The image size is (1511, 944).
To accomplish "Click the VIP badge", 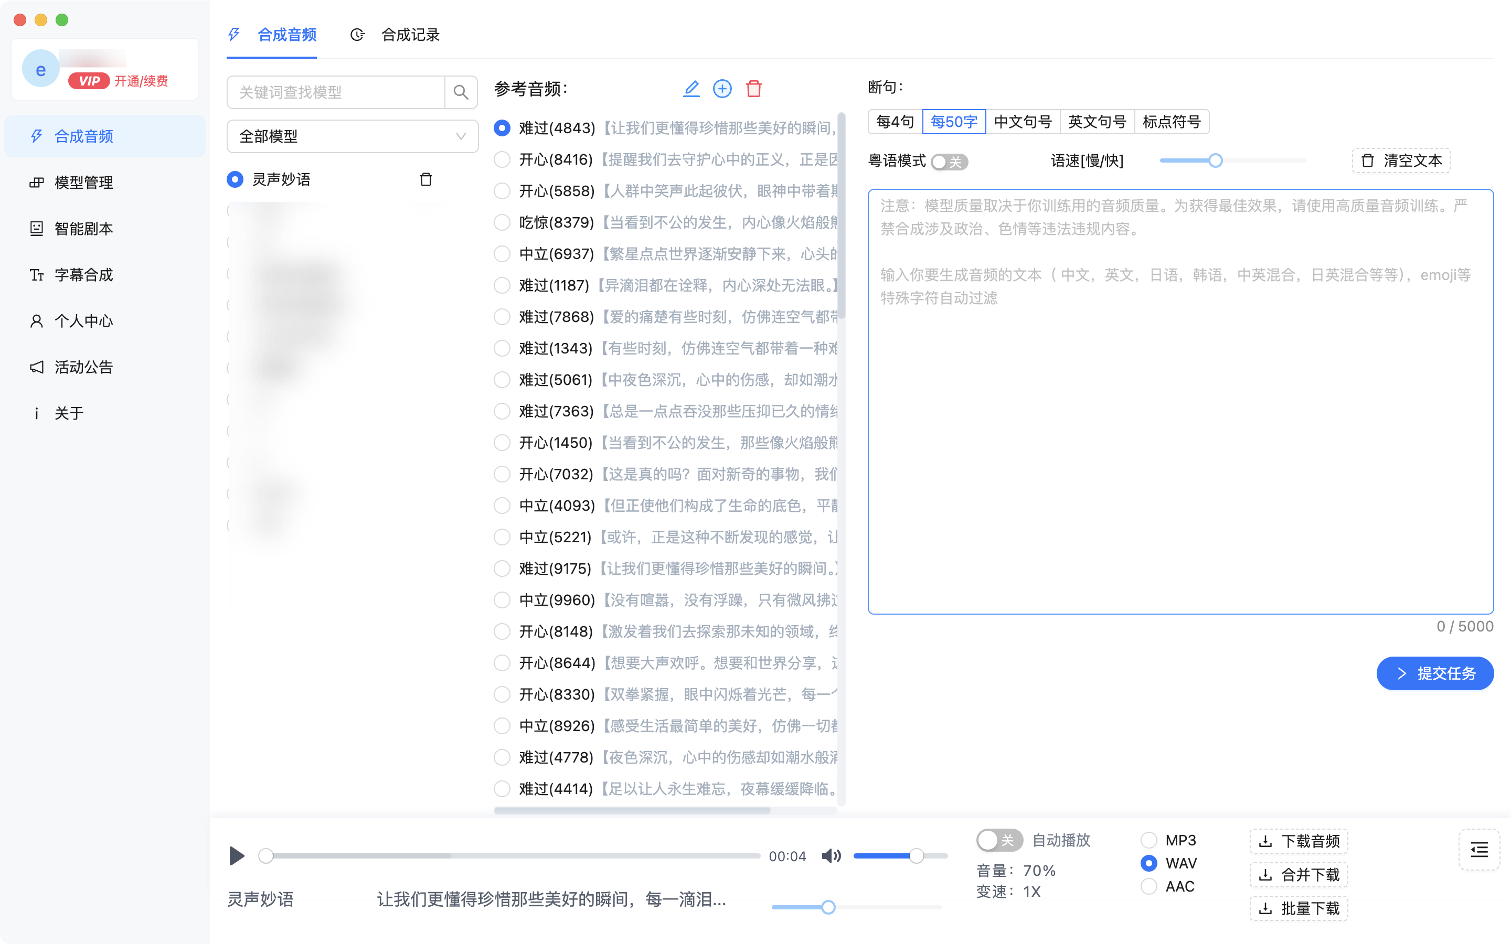I will [89, 81].
